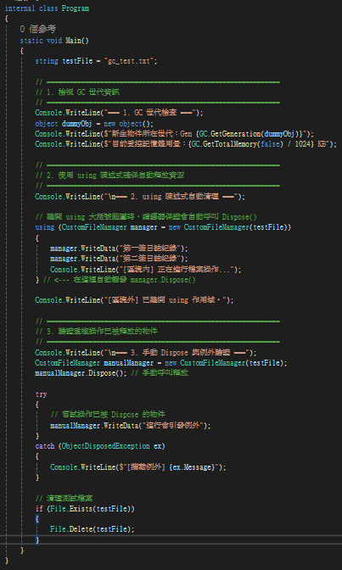The width and height of the screenshot is (342, 570).
Task: Click the comment starting "// 2. 使用 using"
Action: pos(109,176)
